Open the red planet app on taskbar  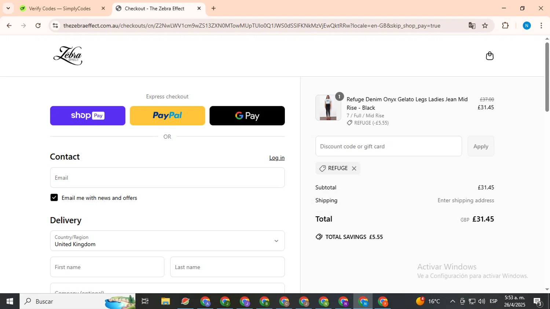click(x=185, y=301)
